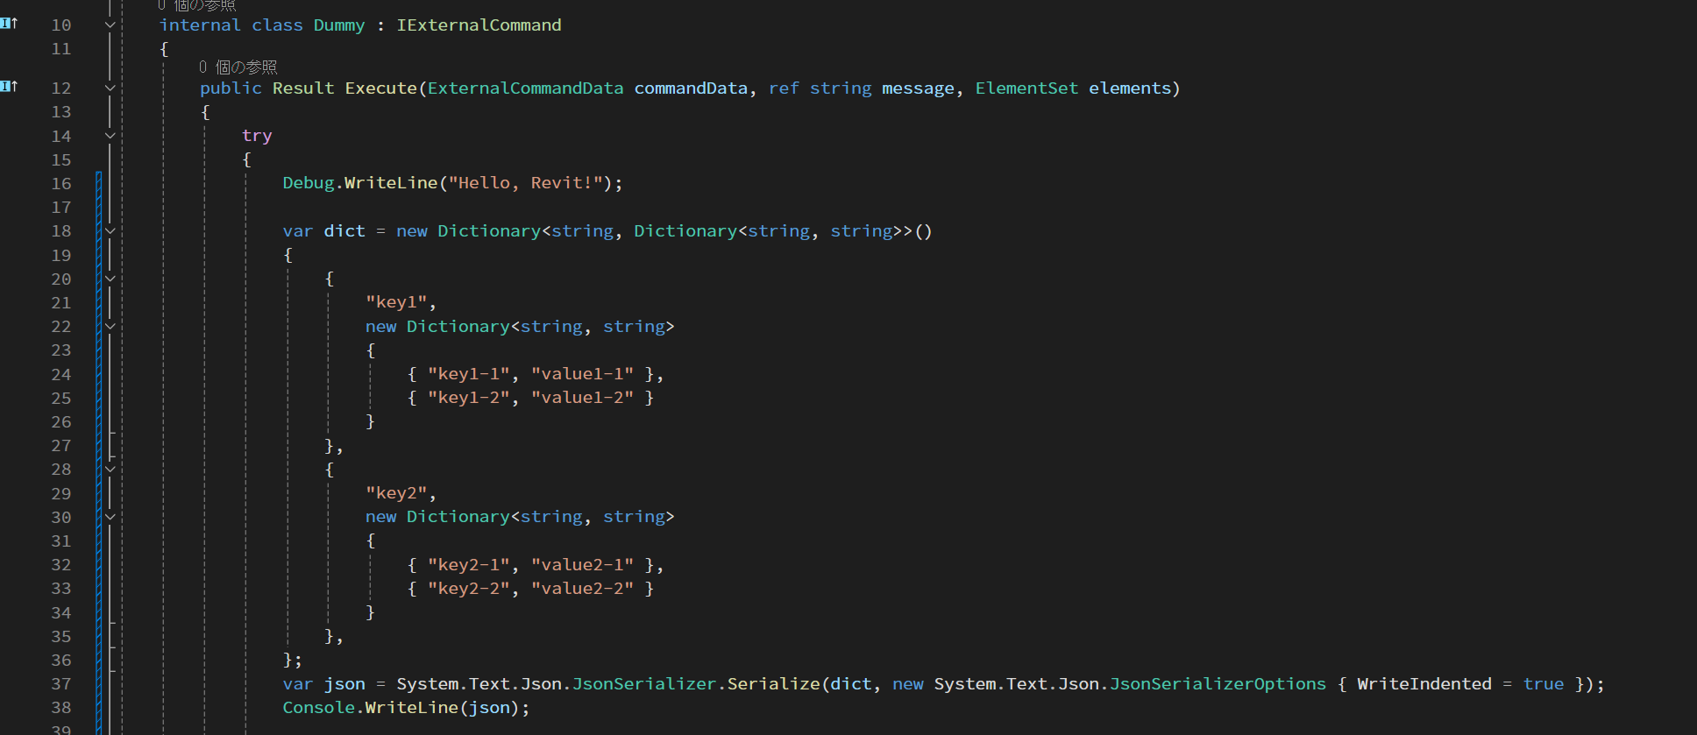Fold the nested Dictionary at line 30
1697x735 pixels.
coord(110,517)
